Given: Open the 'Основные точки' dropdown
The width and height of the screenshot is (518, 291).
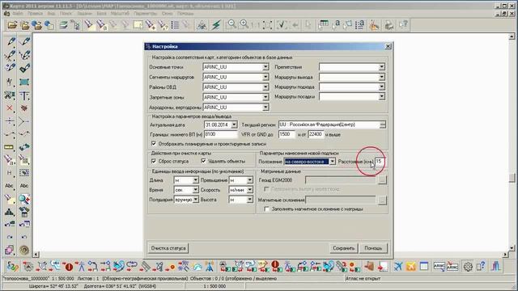Looking at the screenshot, I should (x=265, y=67).
